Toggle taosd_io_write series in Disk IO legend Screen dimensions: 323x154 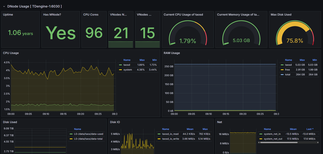coord(171,139)
